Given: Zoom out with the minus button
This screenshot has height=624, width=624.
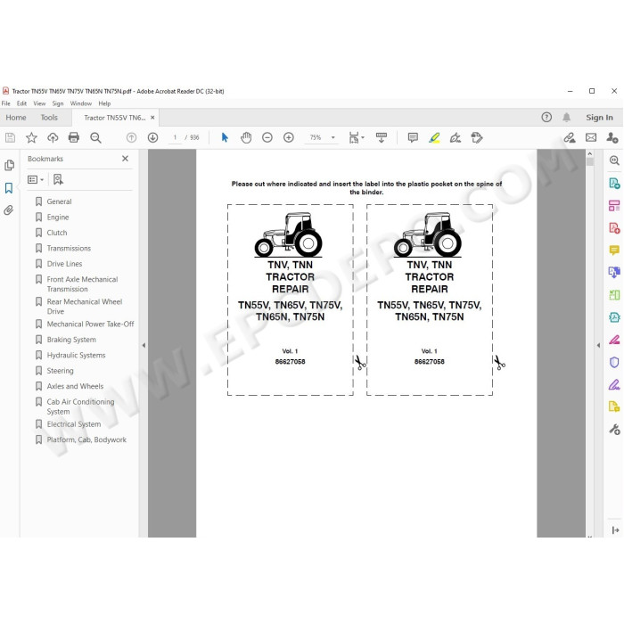Looking at the screenshot, I should (267, 137).
